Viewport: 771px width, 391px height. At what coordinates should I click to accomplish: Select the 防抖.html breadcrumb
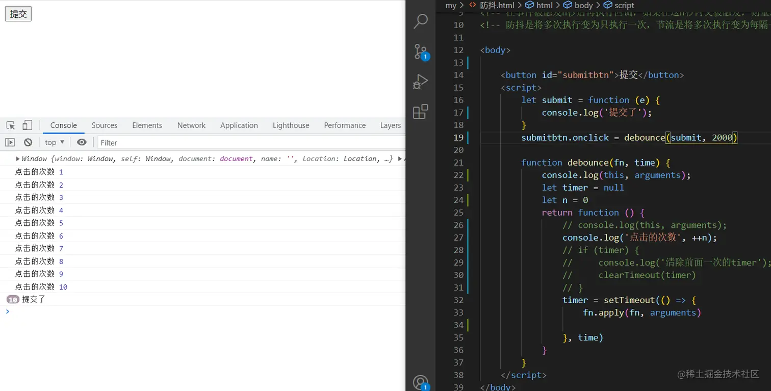[493, 5]
